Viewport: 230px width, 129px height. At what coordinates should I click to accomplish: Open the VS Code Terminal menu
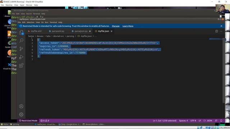[53, 22]
